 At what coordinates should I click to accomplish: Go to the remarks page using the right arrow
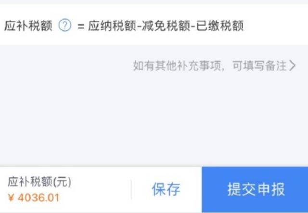click(x=292, y=65)
